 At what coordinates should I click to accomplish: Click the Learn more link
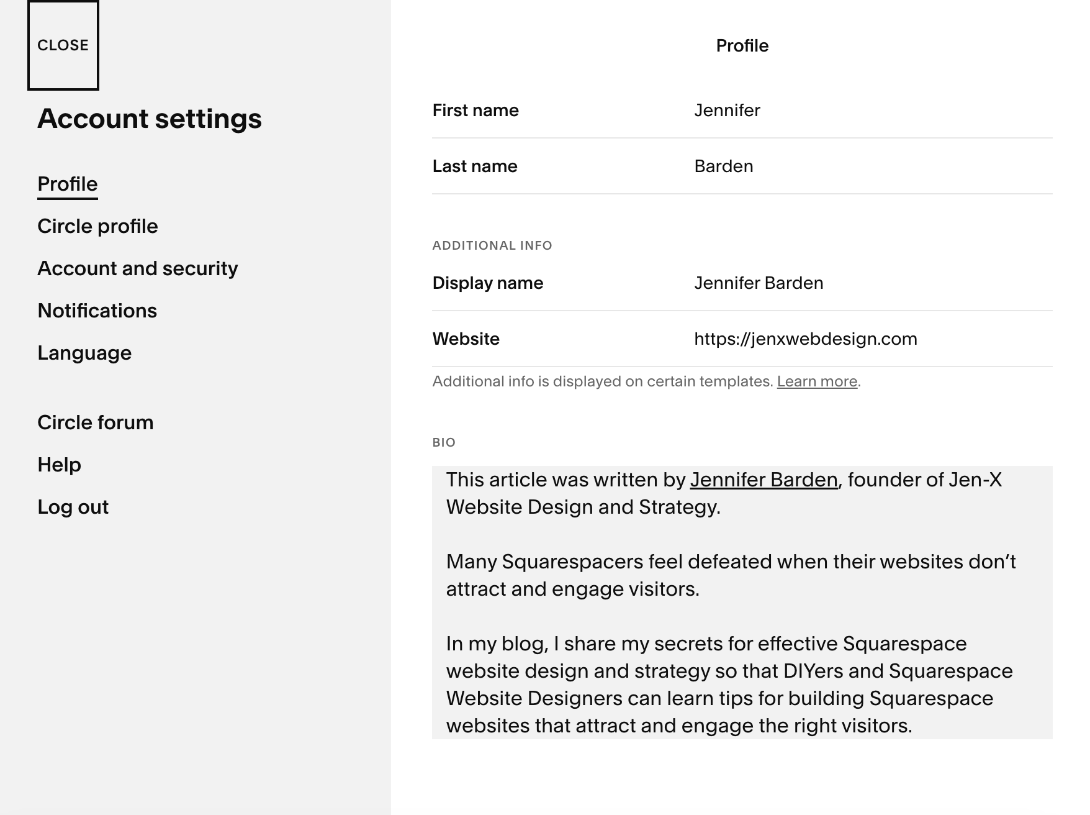point(816,381)
